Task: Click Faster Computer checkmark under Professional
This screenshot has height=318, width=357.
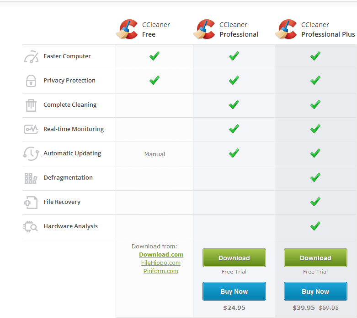Action: click(234, 56)
